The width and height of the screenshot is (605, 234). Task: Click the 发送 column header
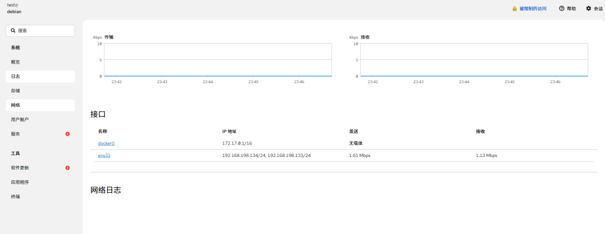[353, 131]
